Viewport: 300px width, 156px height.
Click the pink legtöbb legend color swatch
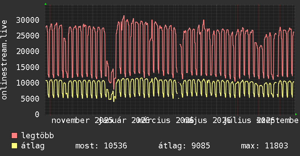14,135
